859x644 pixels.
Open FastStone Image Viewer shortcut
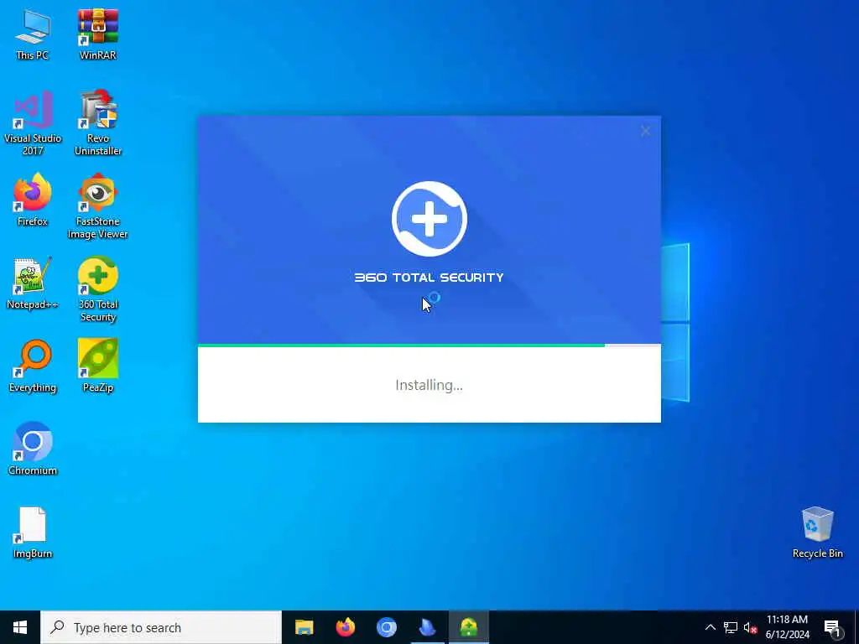pyautogui.click(x=98, y=206)
